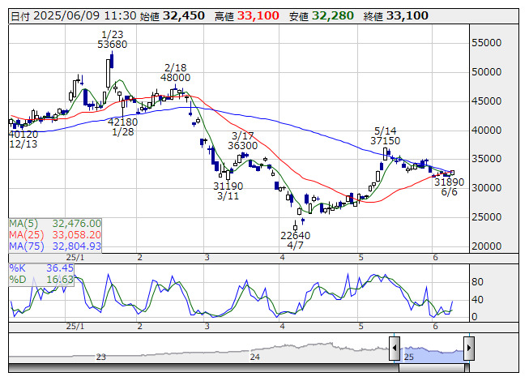This screenshot has width=529, height=381.
Task: Click the MA(75) legend entry
Action: (x=55, y=246)
